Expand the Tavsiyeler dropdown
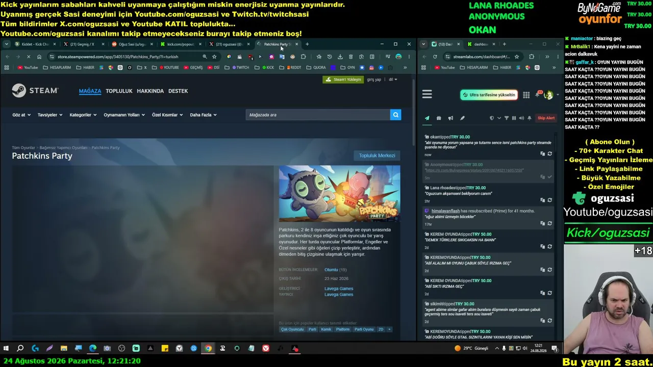 [50, 115]
